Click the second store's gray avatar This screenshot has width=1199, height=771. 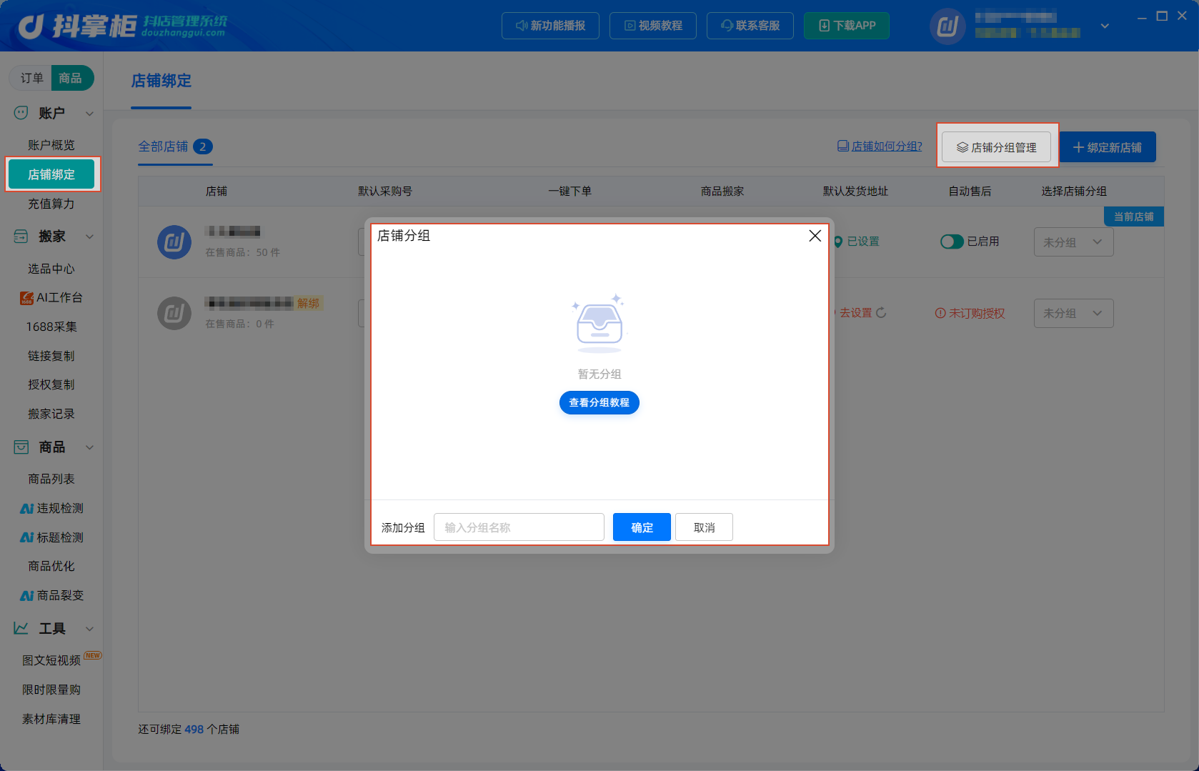pos(174,313)
